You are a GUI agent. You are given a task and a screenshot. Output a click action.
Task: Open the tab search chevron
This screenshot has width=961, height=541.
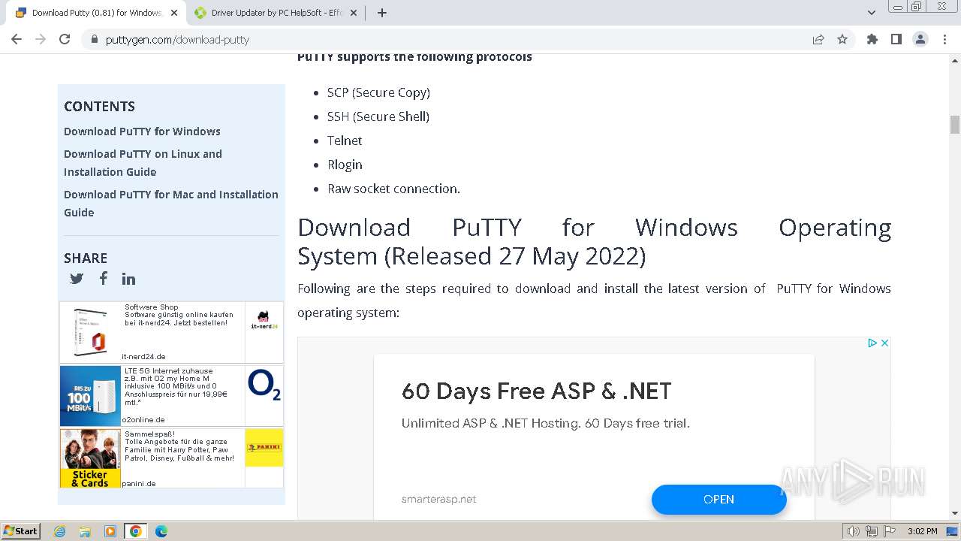pyautogui.click(x=872, y=13)
